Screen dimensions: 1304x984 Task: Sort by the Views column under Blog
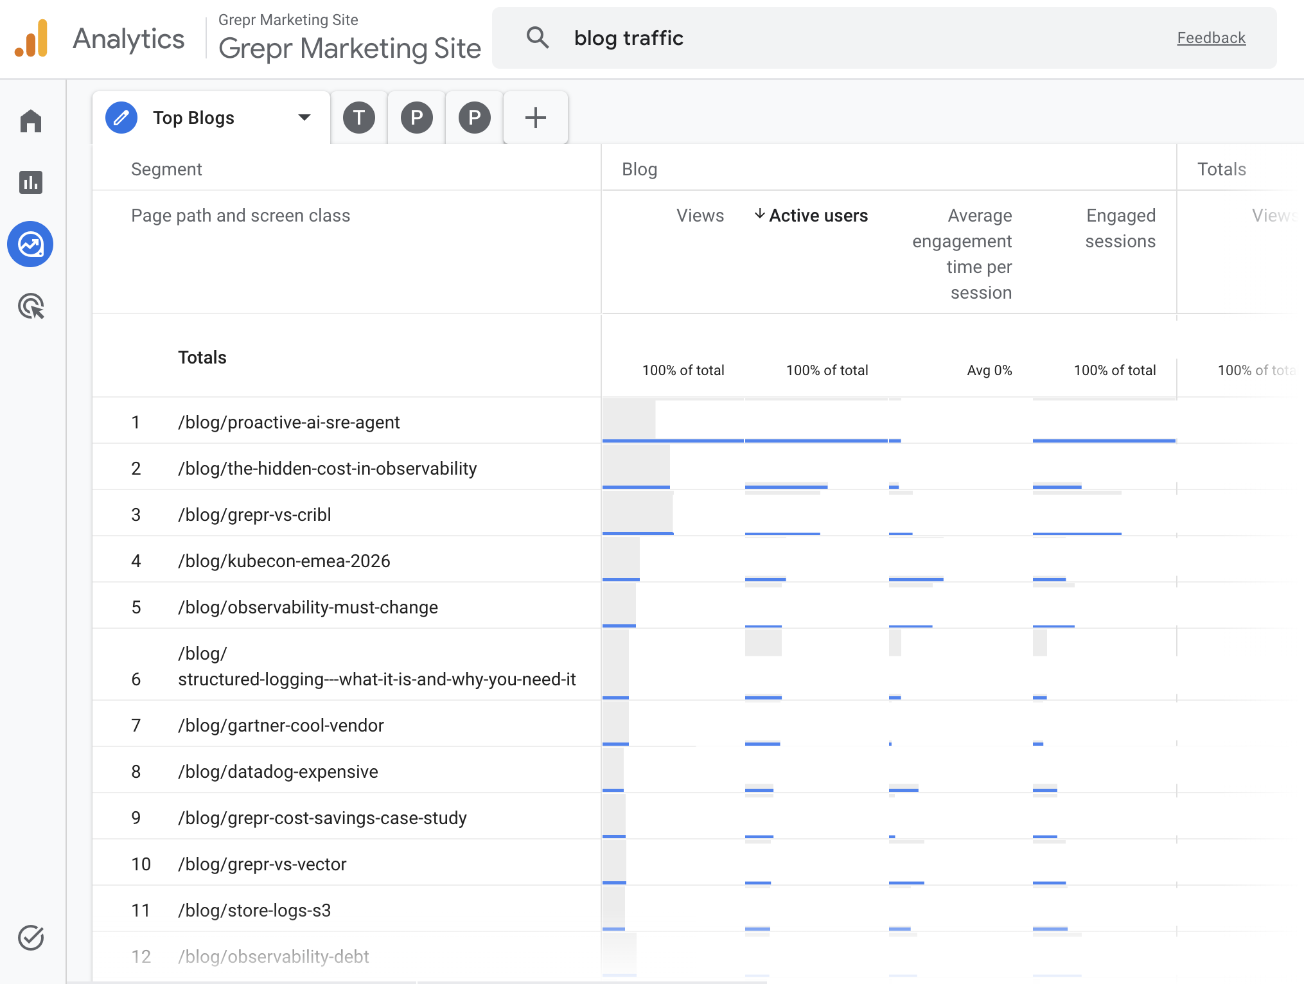point(700,216)
